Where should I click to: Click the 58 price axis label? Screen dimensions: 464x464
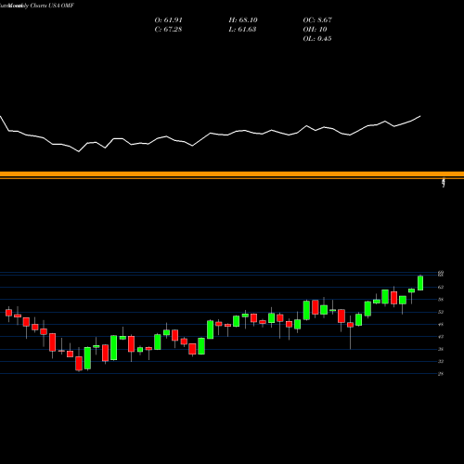pyautogui.click(x=441, y=300)
